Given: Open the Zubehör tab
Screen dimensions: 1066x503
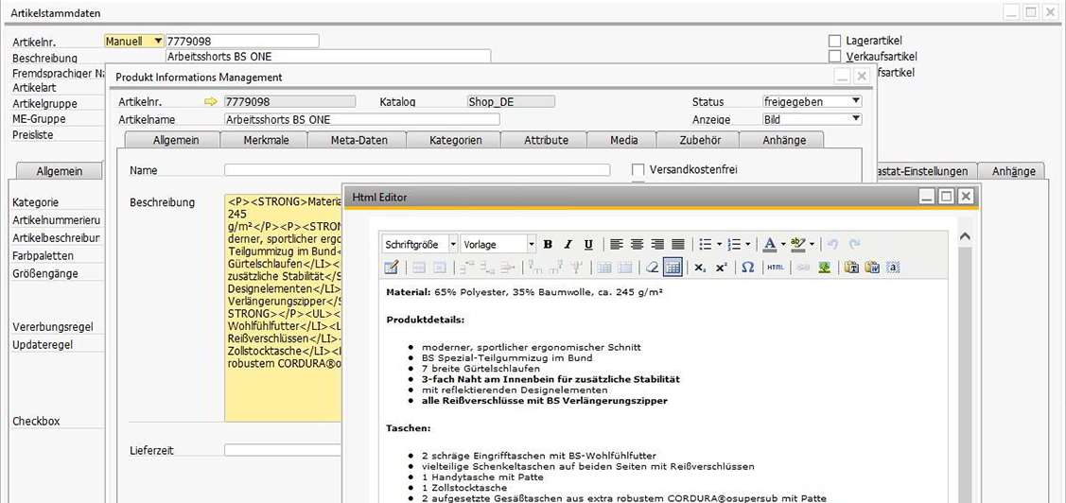Looking at the screenshot, I should (x=698, y=141).
